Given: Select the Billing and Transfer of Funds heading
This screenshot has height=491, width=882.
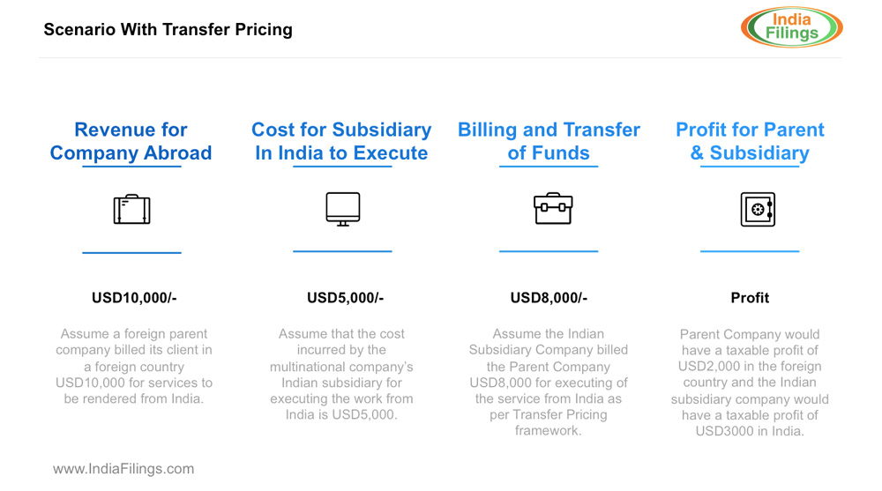Looking at the screenshot, I should 549,141.
